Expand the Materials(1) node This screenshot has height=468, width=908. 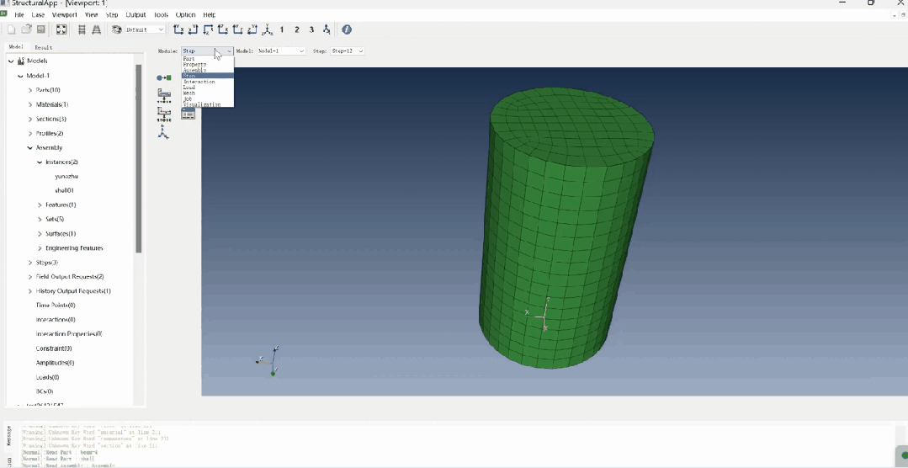[30, 104]
